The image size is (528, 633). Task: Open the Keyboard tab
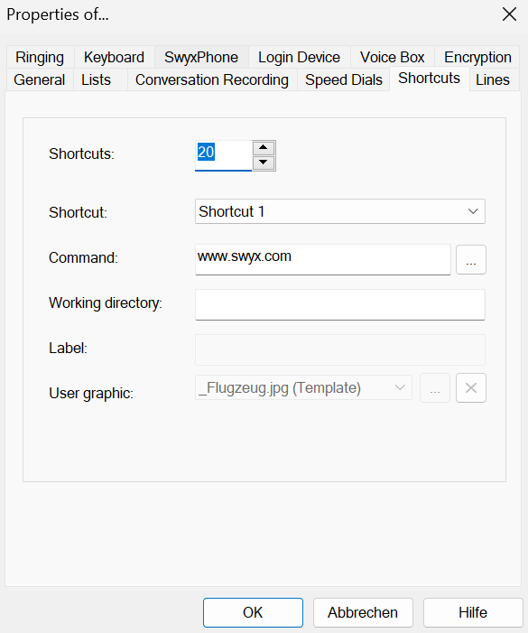tap(114, 57)
